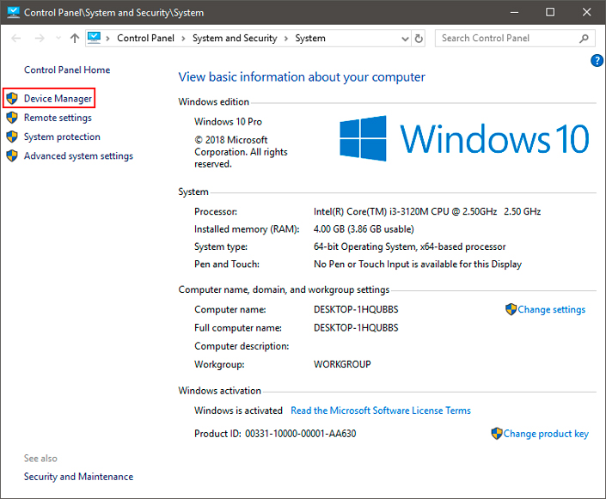Click 'No Pen or Touch Input' text
Screen dimensions: 606x499
[x=362, y=265]
